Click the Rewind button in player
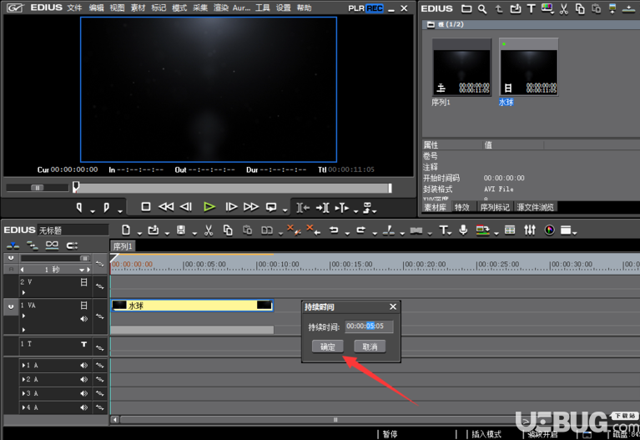The height and width of the screenshot is (440, 640). (166, 207)
